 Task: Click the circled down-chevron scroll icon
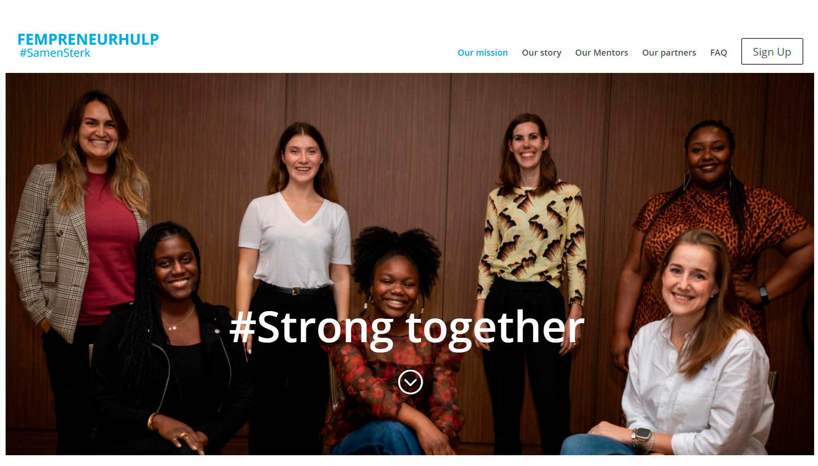pos(410,382)
